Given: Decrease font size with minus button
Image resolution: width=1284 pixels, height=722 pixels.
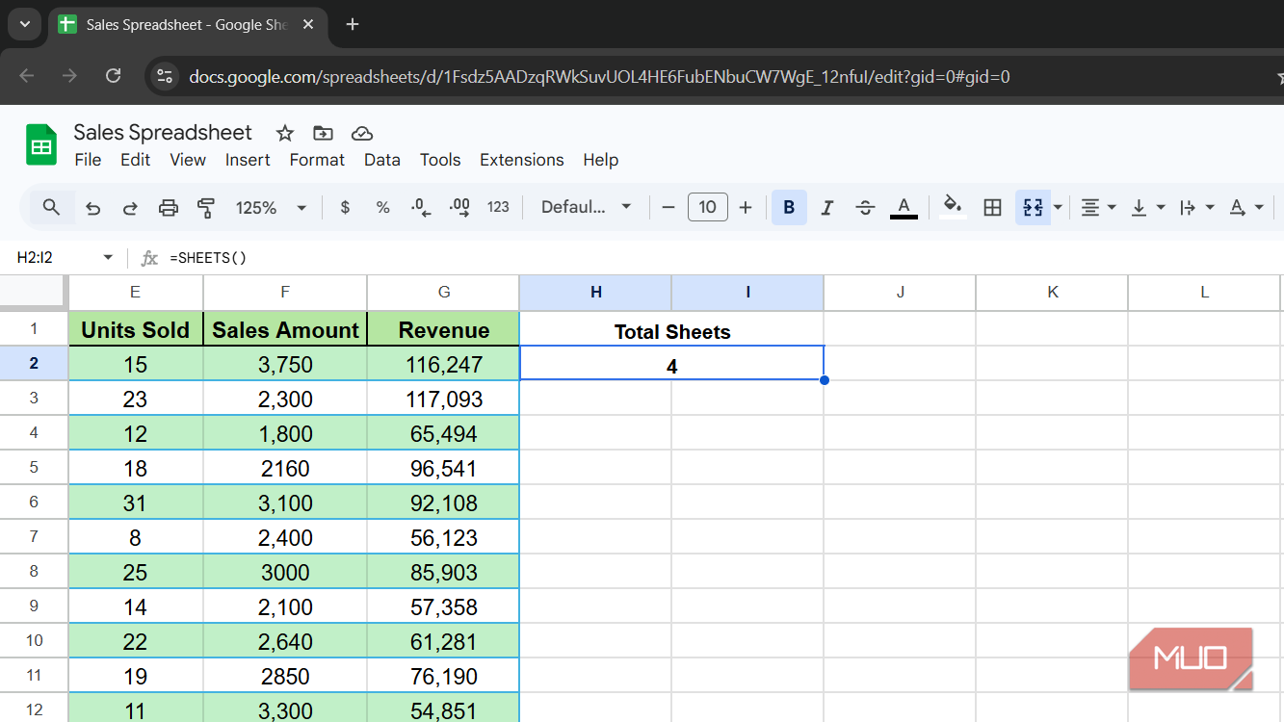Looking at the screenshot, I should (x=668, y=207).
